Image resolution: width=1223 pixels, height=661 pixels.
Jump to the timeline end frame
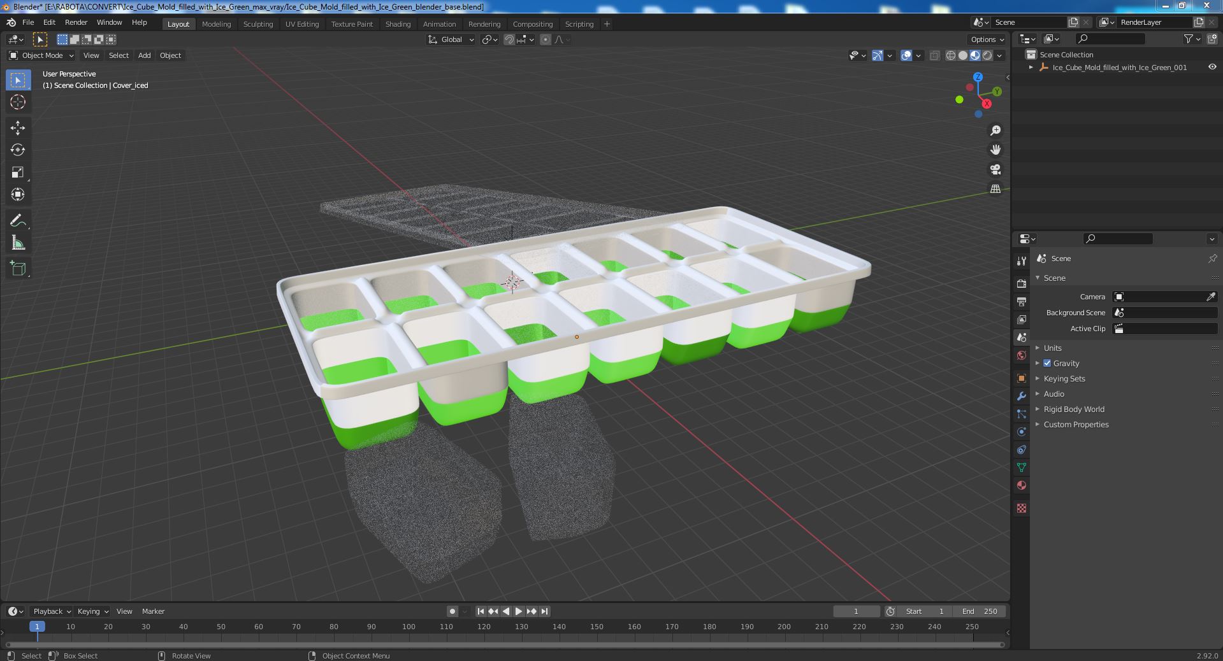click(544, 611)
